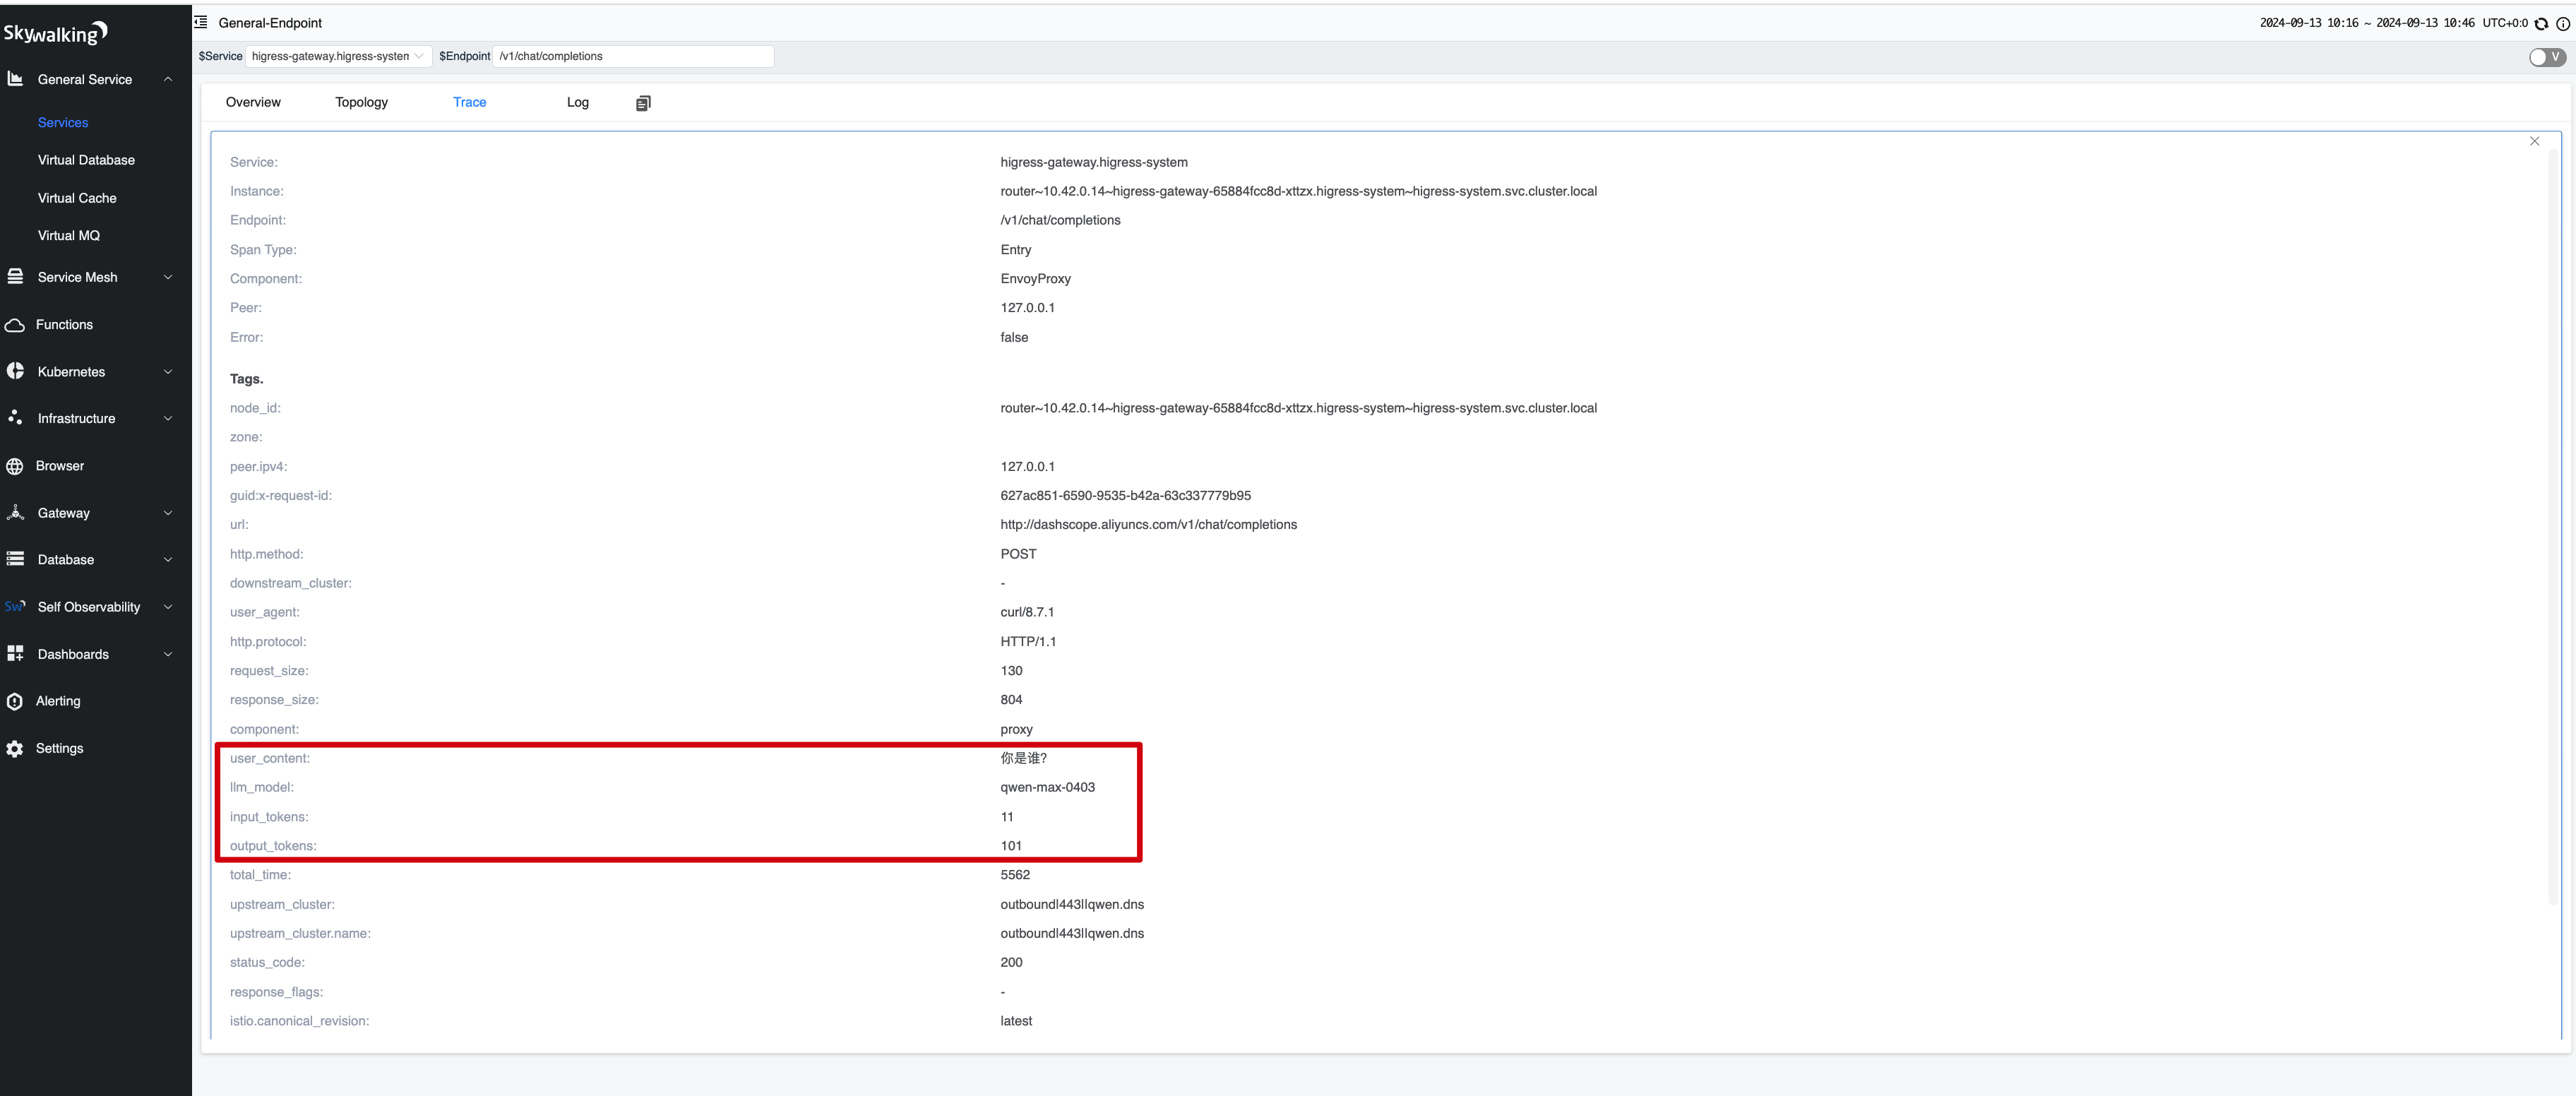Switch to the Overview tab

click(x=255, y=102)
